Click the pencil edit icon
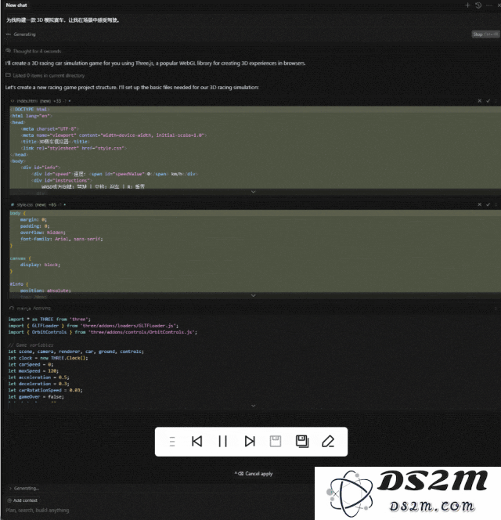Viewport: 501px width, 520px height. point(328,442)
